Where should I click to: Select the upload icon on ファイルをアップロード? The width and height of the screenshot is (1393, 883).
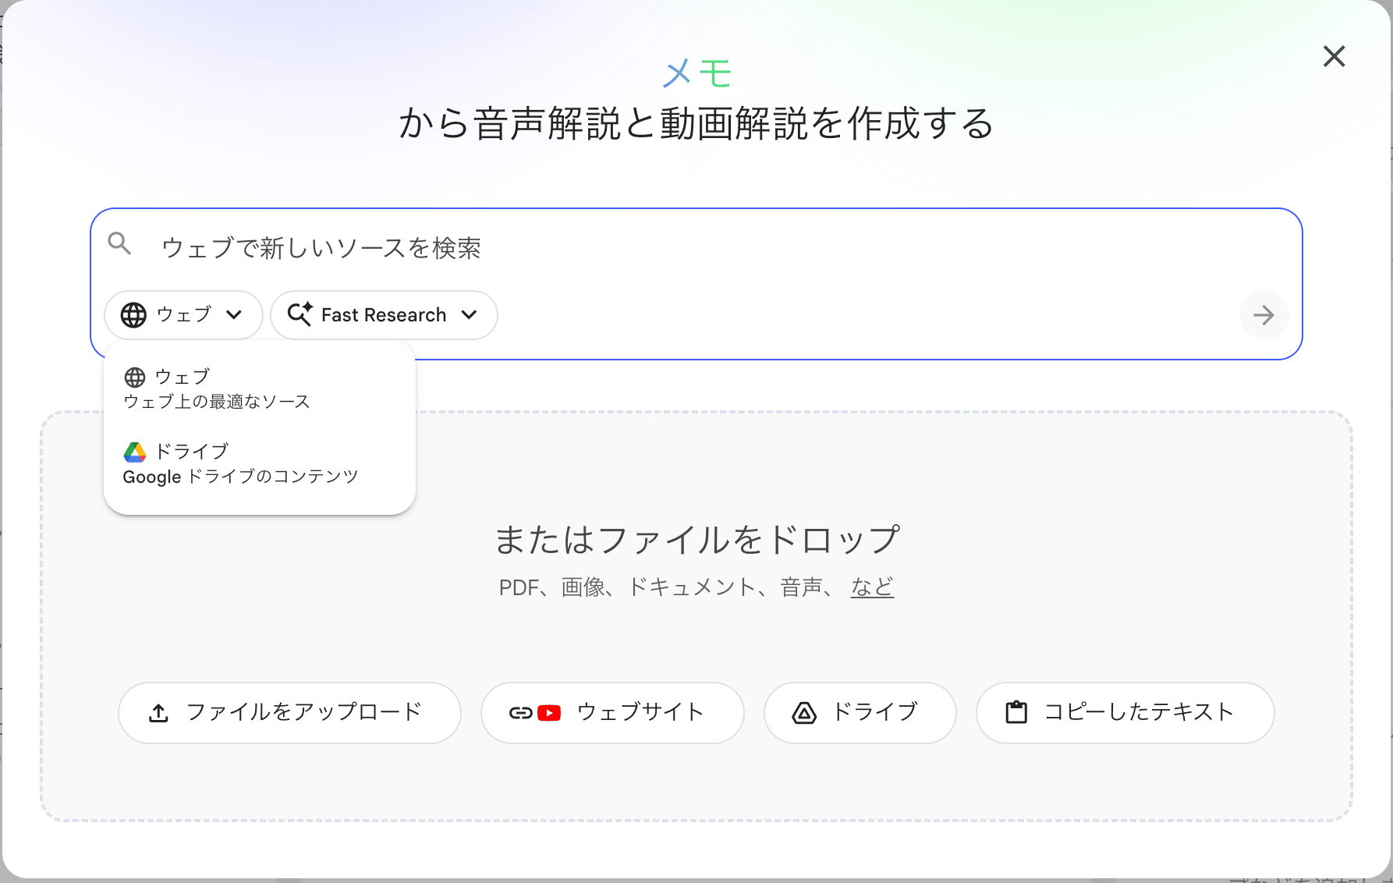click(x=159, y=712)
